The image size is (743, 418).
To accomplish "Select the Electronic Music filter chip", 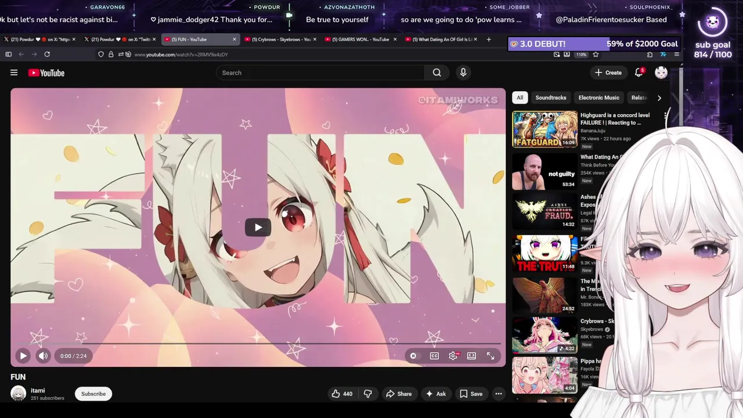I will coord(599,98).
